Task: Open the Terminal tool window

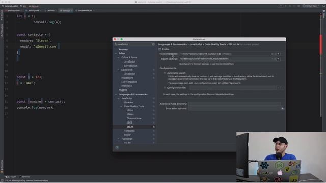Action: point(24,177)
